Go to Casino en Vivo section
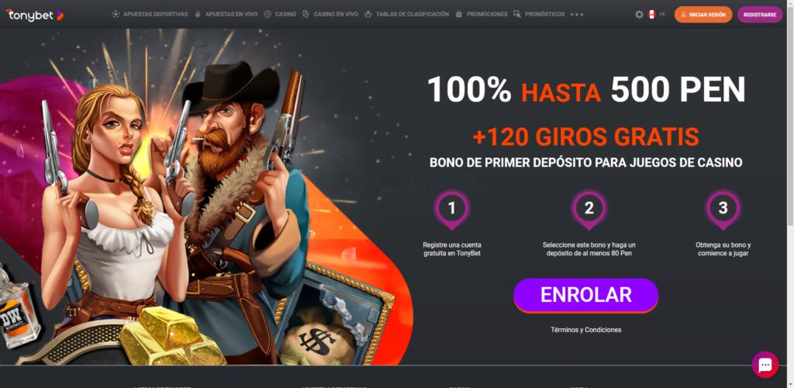The height and width of the screenshot is (388, 794). [x=336, y=14]
